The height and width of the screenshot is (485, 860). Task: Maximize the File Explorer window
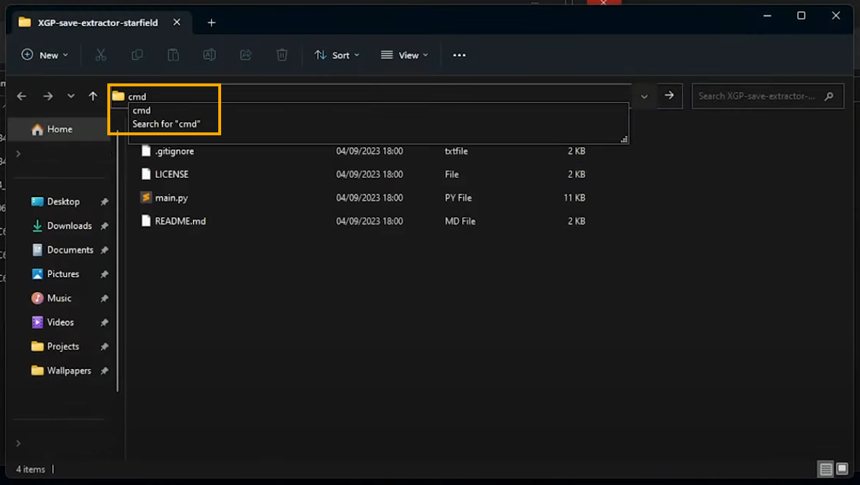point(802,16)
